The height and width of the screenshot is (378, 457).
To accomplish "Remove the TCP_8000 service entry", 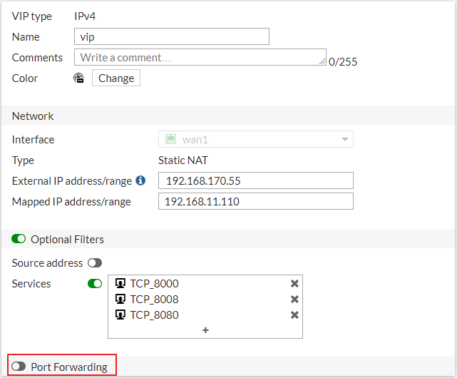I will (x=294, y=284).
